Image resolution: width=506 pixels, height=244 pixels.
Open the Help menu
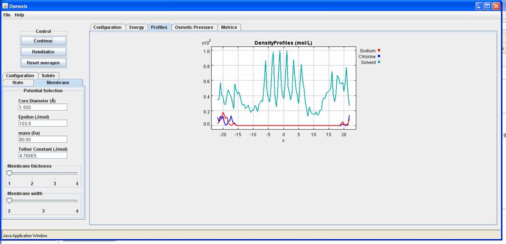tap(19, 15)
